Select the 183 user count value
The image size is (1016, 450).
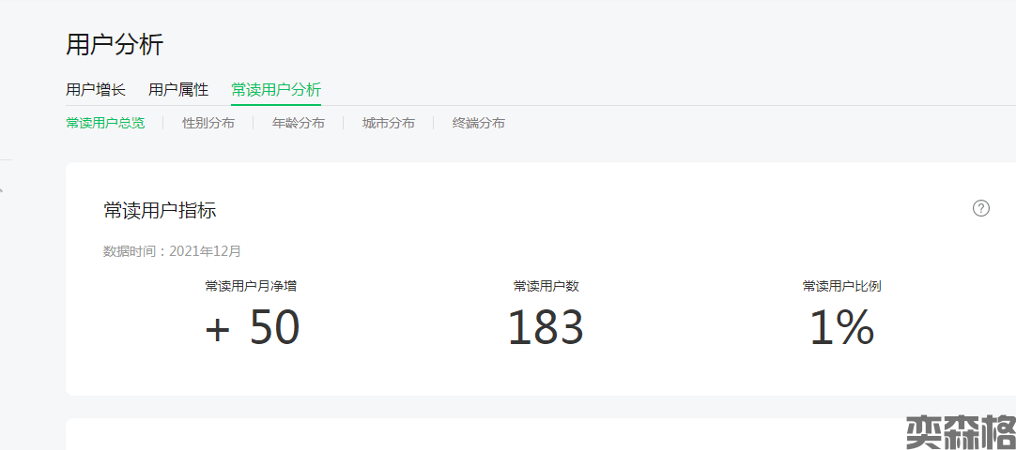pyautogui.click(x=546, y=327)
